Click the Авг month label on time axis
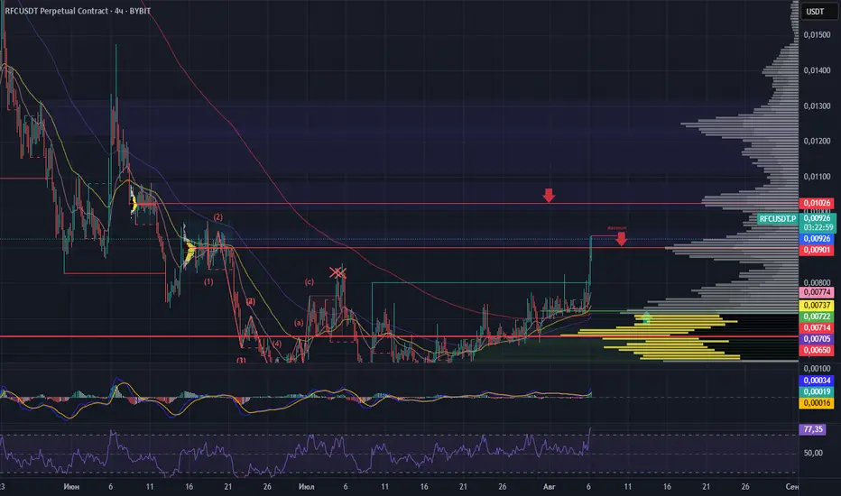The width and height of the screenshot is (841, 496). (550, 487)
